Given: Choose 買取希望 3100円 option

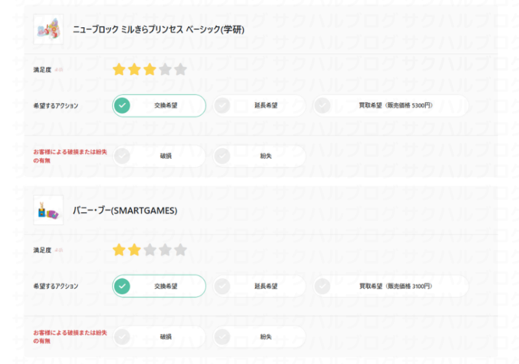Looking at the screenshot, I should (391, 286).
